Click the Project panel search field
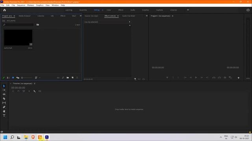The height and width of the screenshot is (141, 252). point(18,25)
